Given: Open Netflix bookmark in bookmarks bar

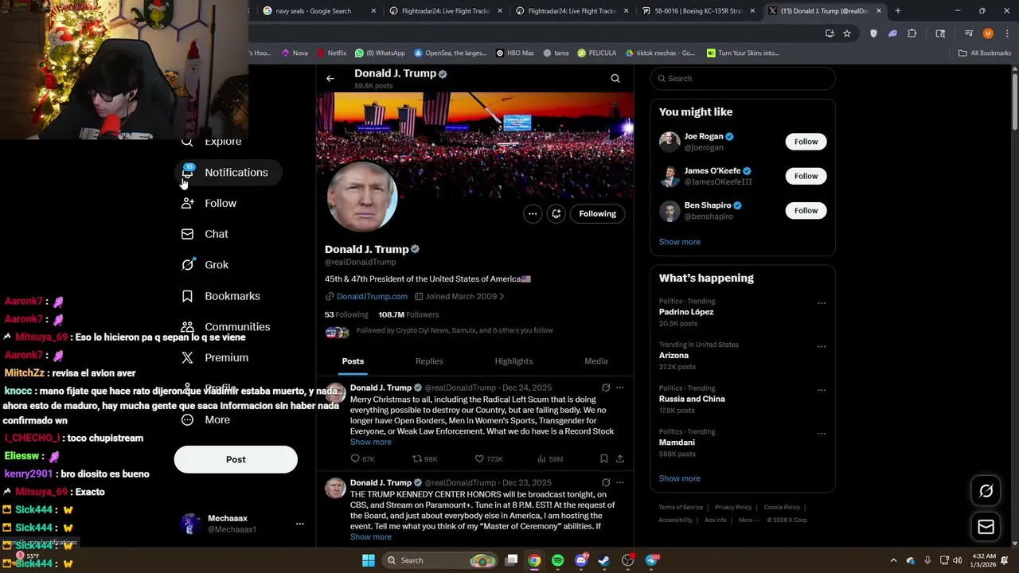Looking at the screenshot, I should click(x=331, y=53).
